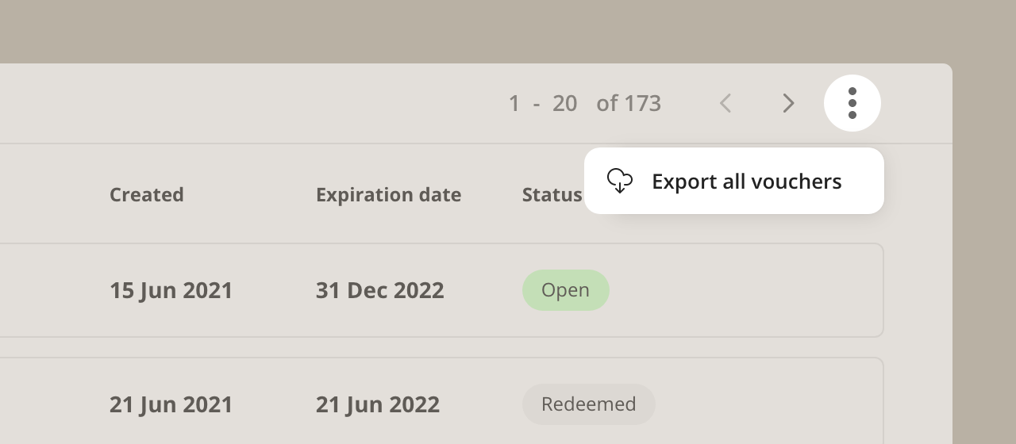
Task: Click the Status column header
Action: pos(552,194)
